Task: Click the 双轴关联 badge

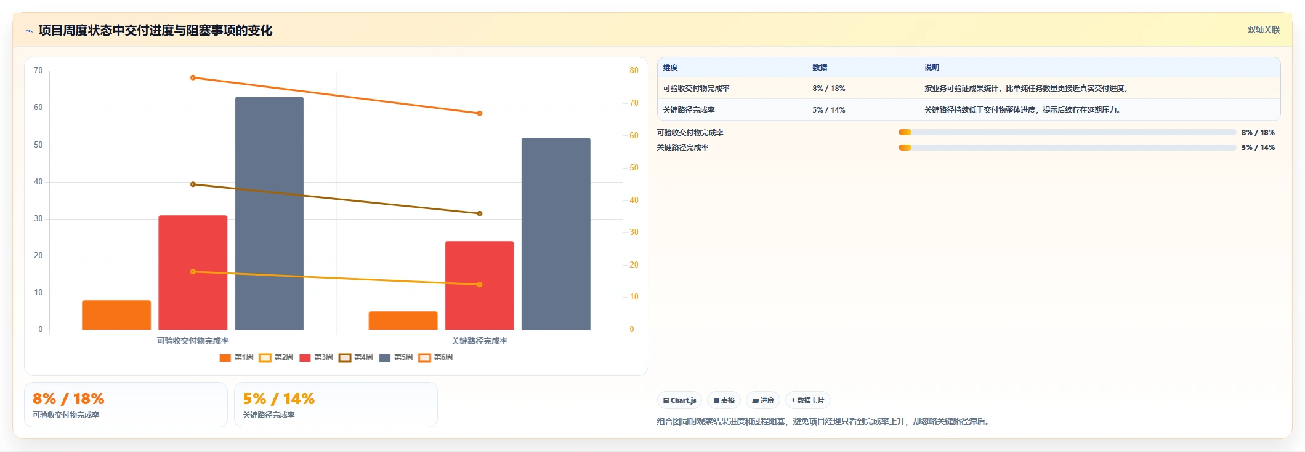Action: coord(1263,30)
